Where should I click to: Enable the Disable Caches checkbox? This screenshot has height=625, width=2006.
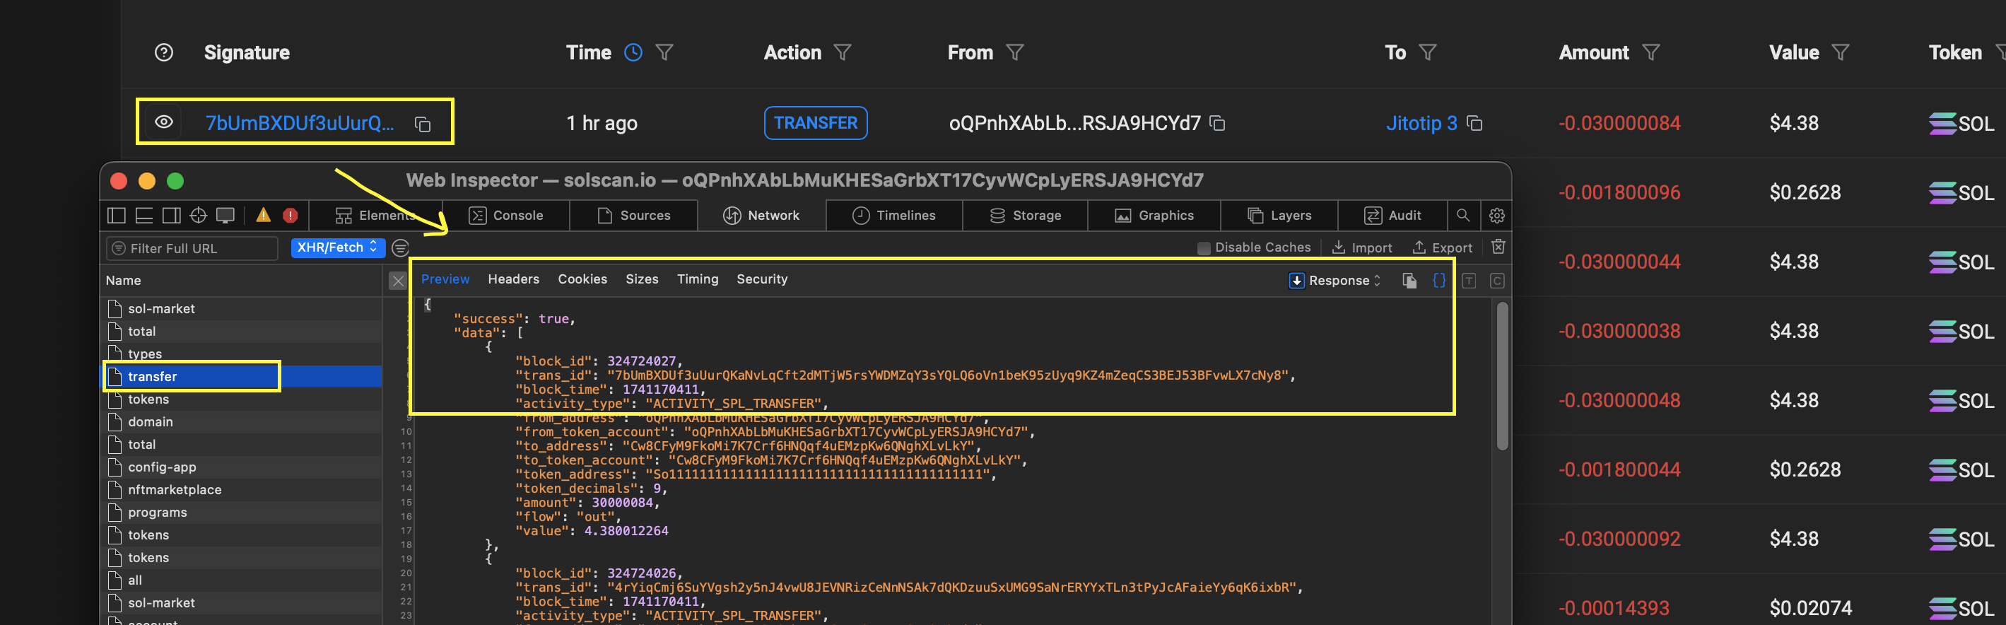pos(1203,248)
